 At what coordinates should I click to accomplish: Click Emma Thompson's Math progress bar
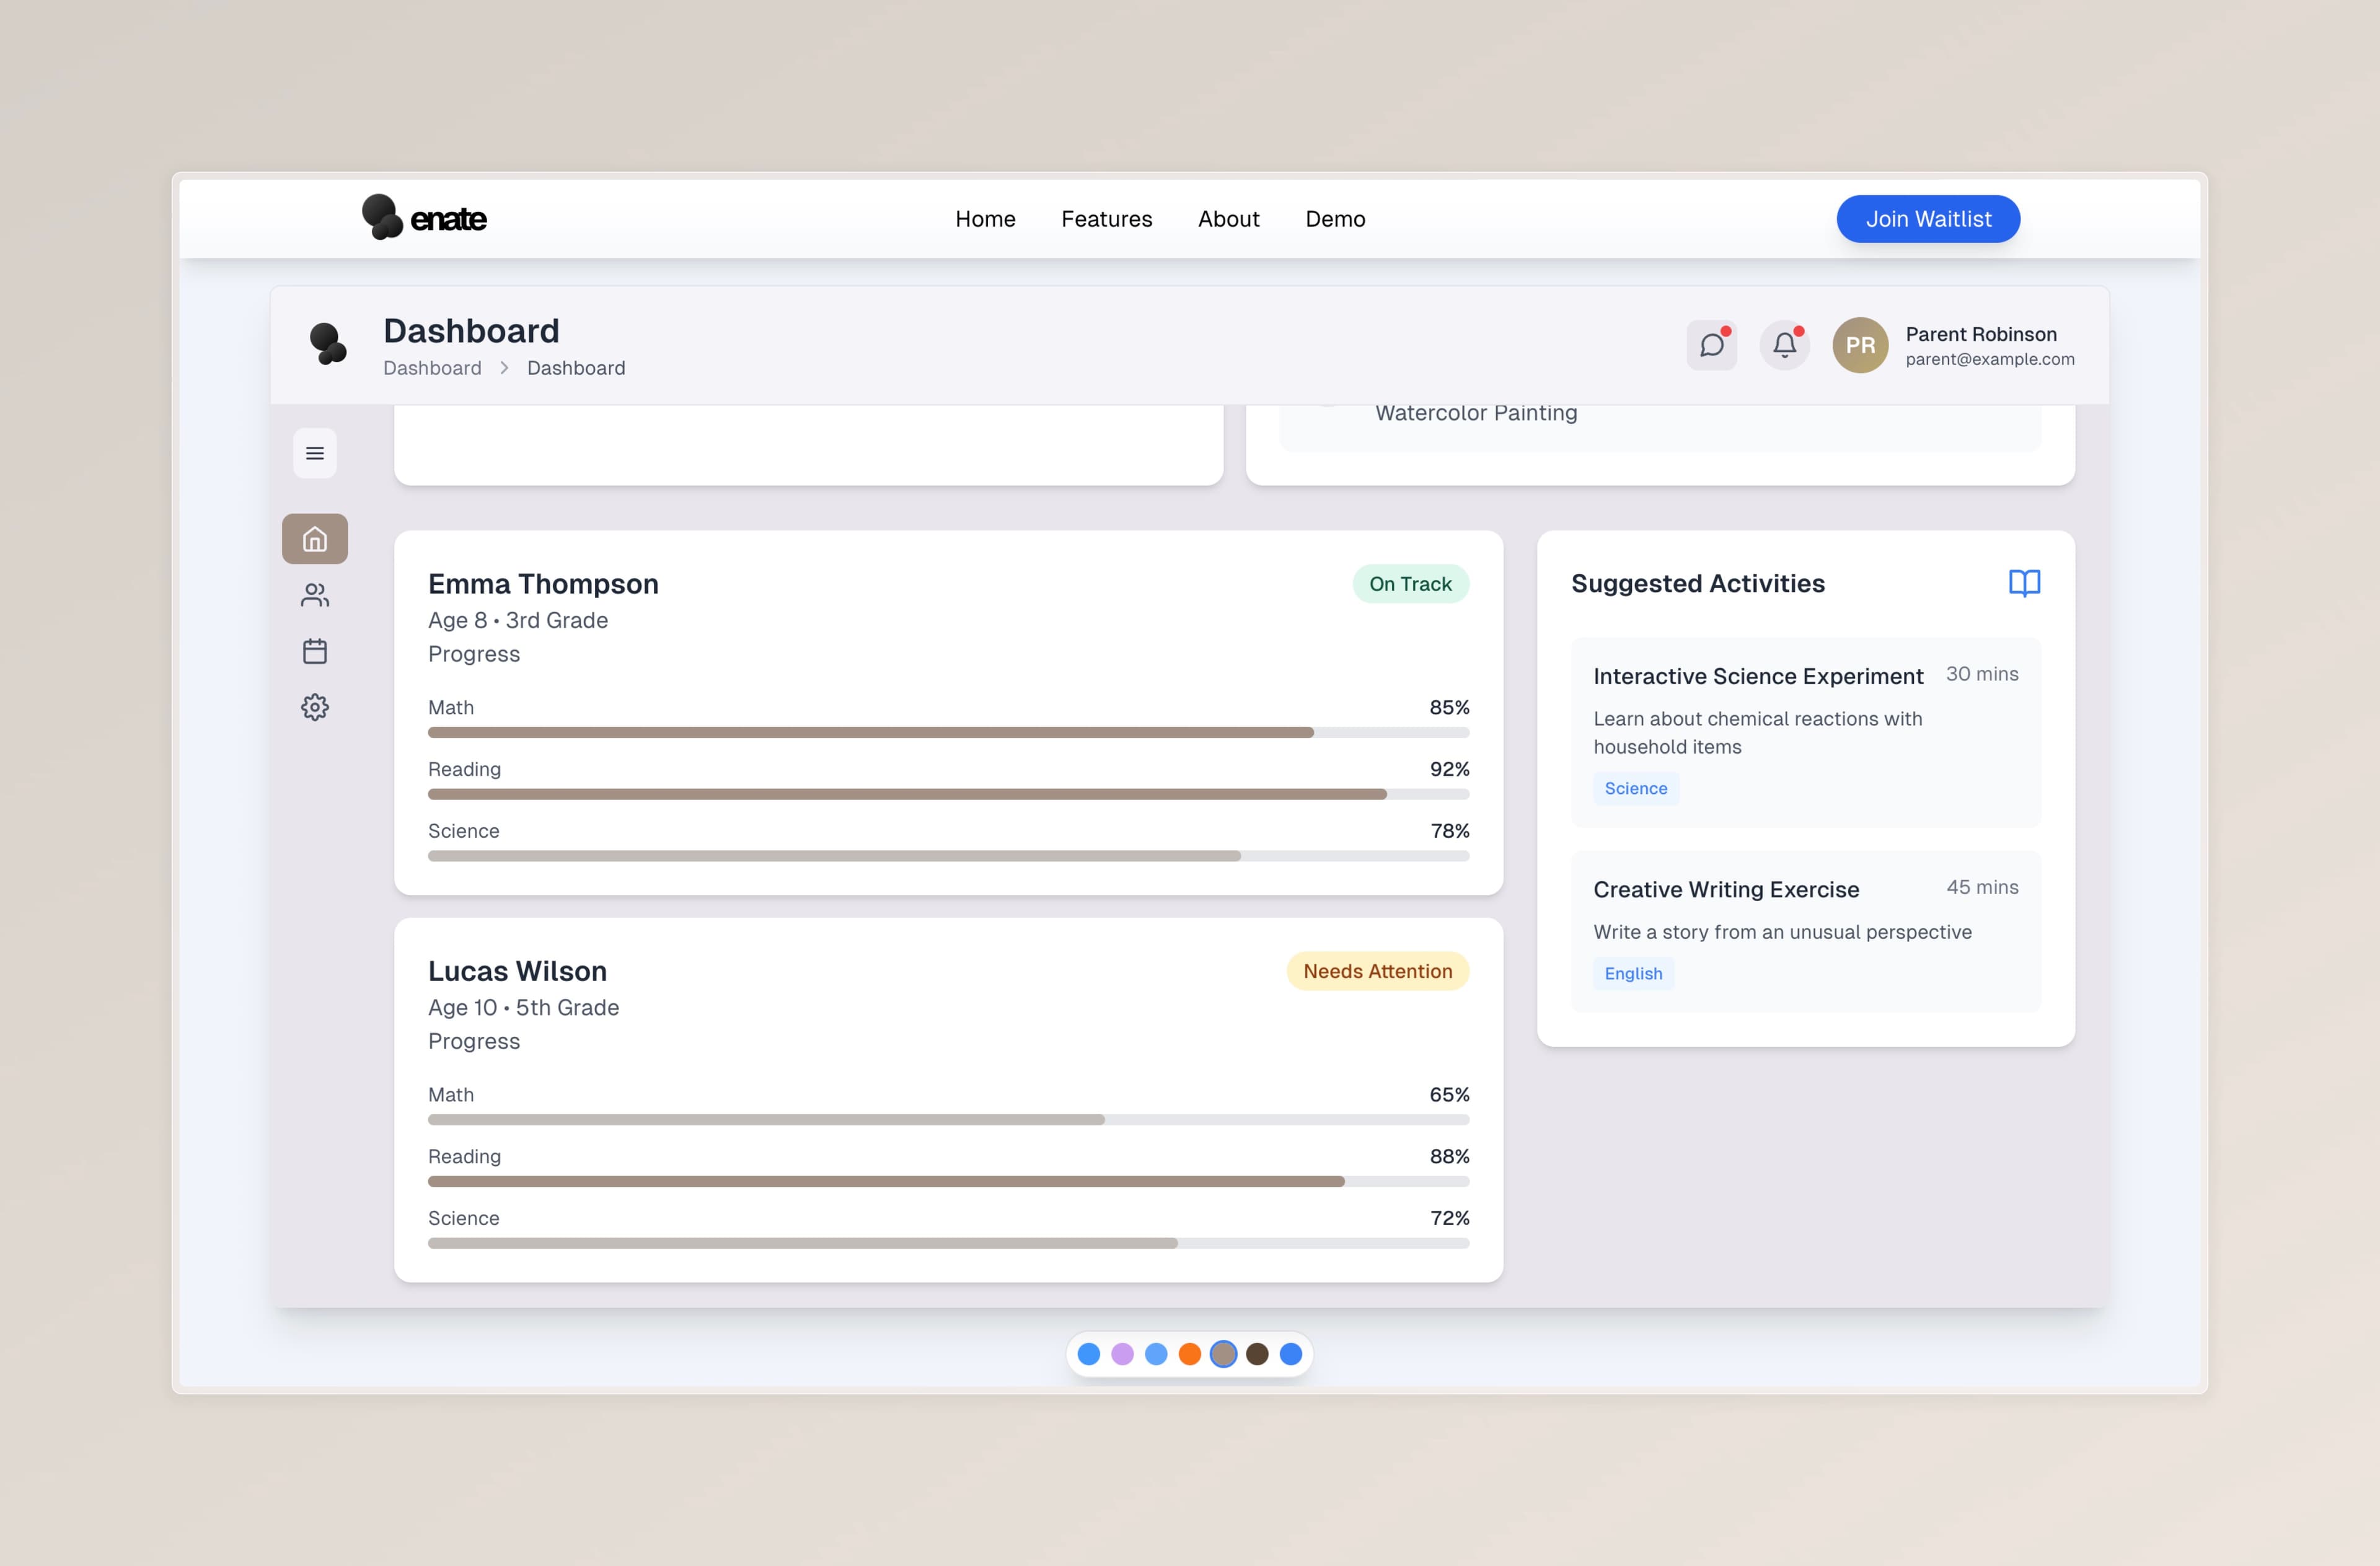[948, 733]
